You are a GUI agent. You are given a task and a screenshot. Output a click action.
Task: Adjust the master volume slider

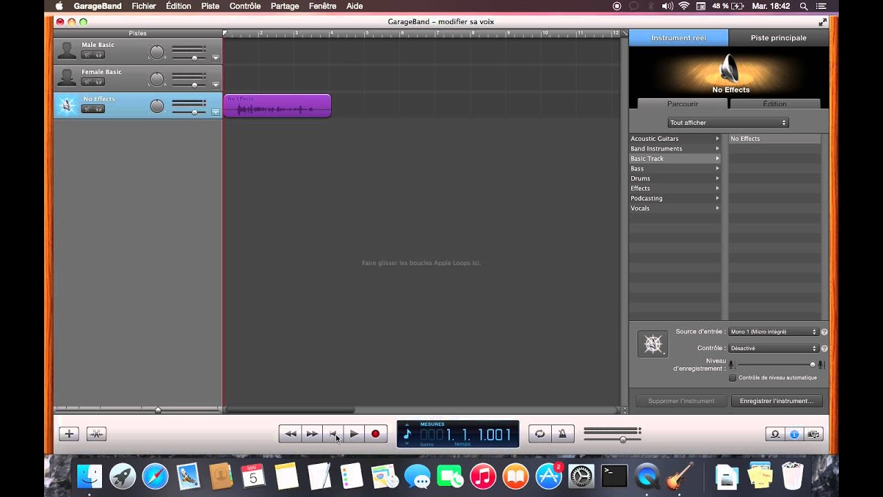(623, 439)
